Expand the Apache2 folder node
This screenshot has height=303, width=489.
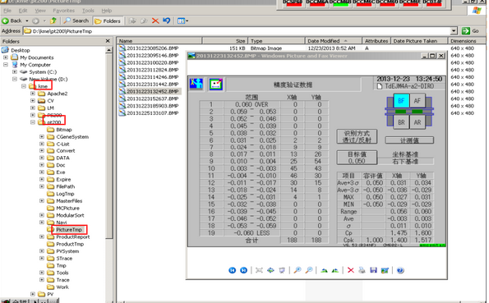point(33,94)
